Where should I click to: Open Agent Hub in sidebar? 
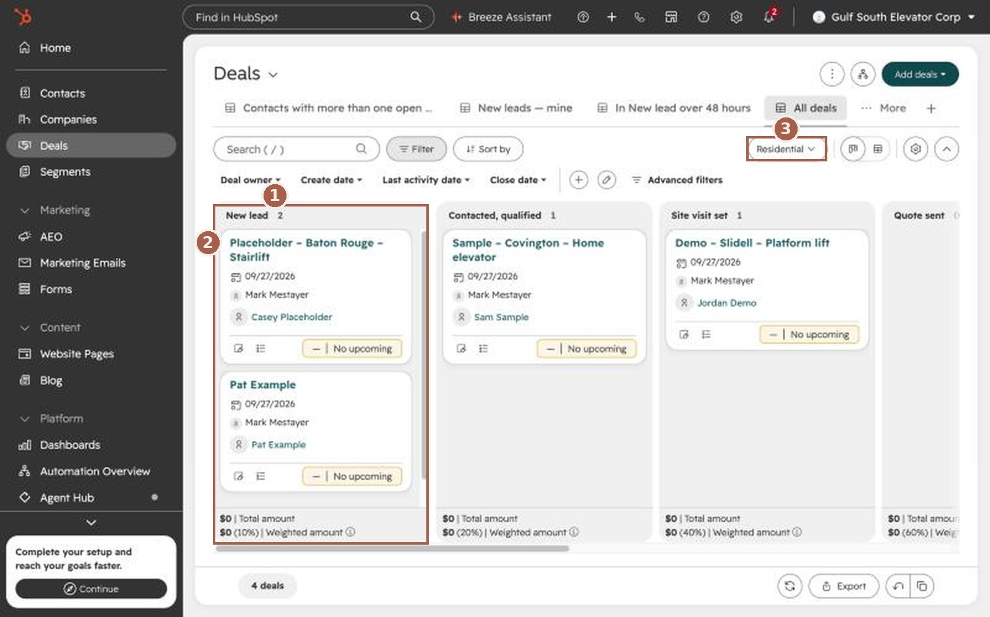point(90,498)
